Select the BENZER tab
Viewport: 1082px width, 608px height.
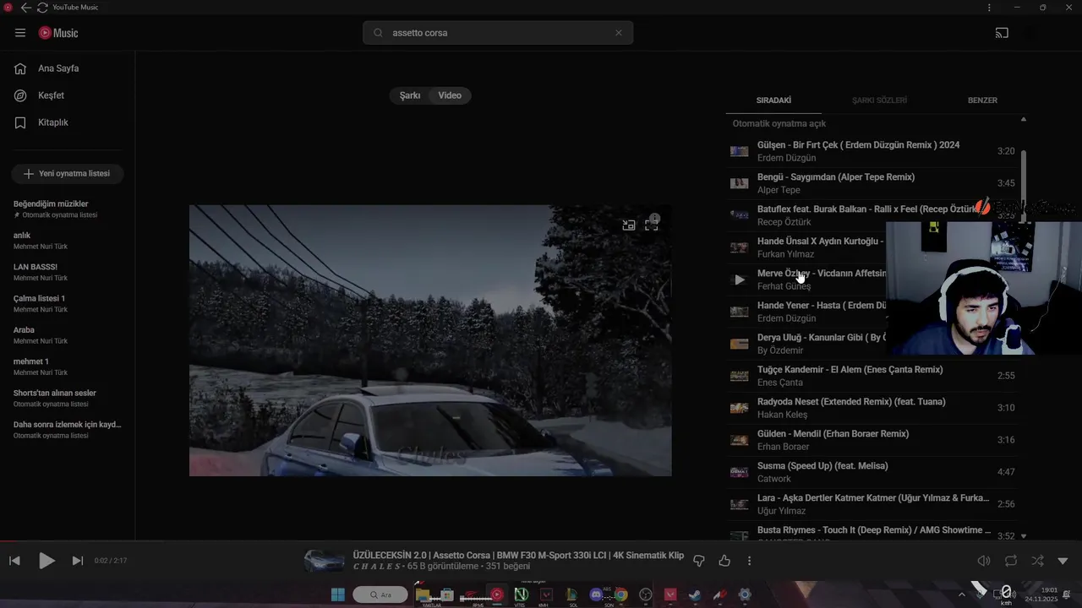[982, 100]
